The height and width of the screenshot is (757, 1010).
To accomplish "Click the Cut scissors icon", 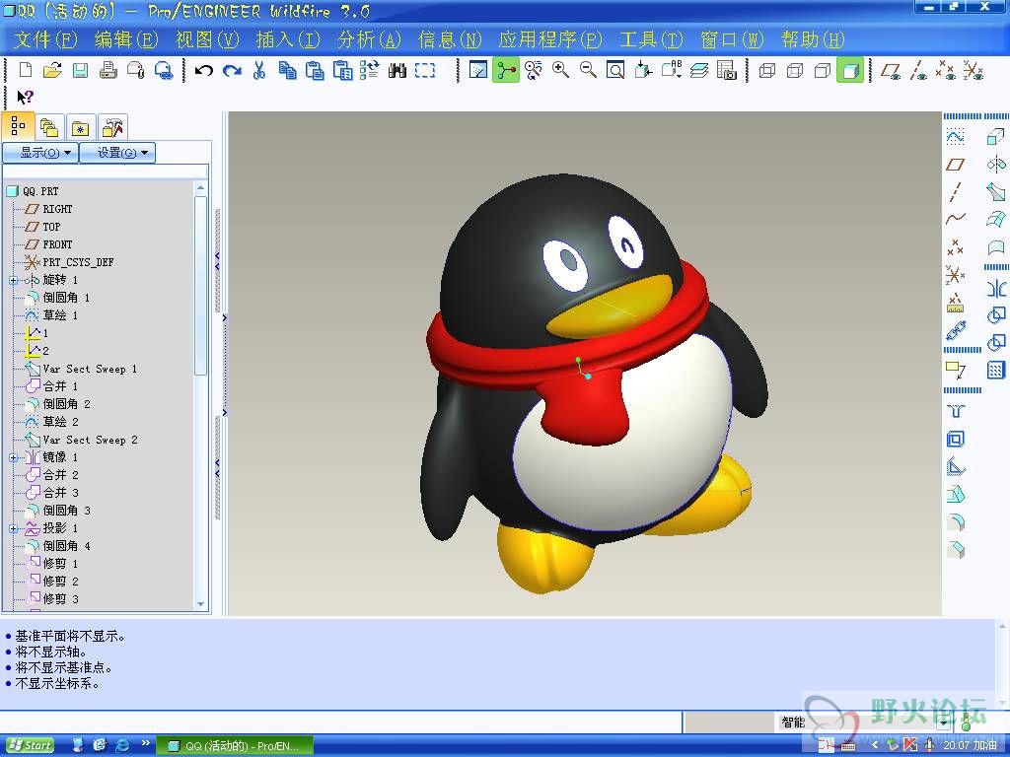I will pos(259,70).
